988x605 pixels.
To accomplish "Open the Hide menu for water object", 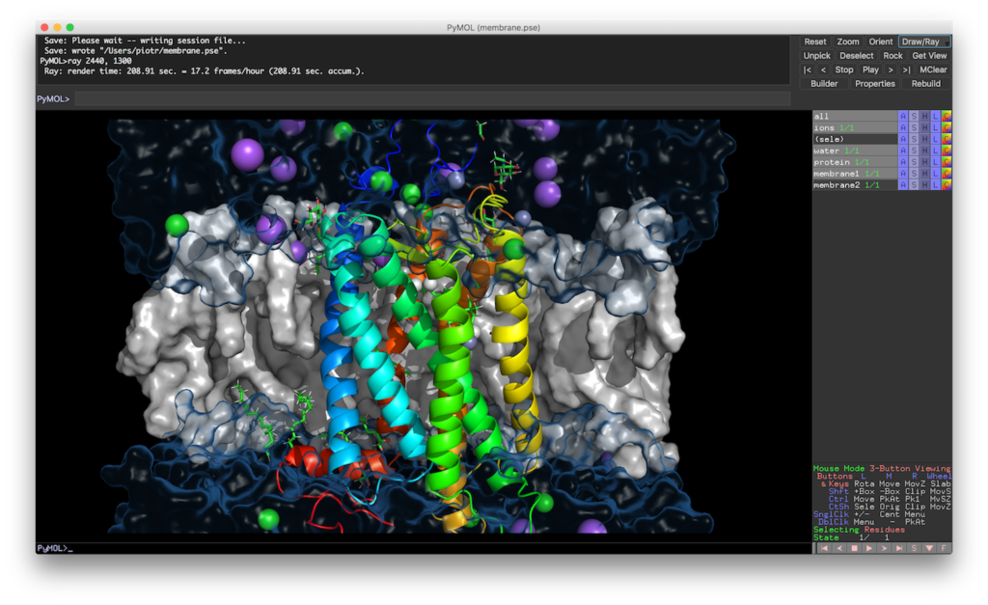I will [x=924, y=151].
